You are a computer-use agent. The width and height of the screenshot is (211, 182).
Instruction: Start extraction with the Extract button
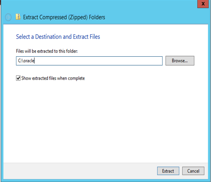tap(168, 171)
